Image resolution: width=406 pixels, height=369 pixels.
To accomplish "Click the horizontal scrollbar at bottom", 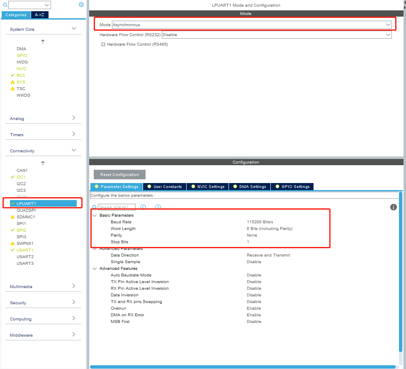I will [x=243, y=367].
